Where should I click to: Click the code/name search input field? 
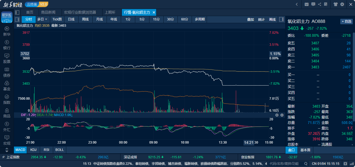(x=284, y=163)
